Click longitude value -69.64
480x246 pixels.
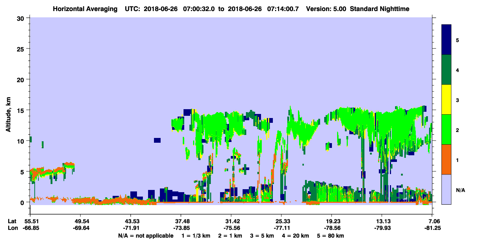tap(80, 228)
